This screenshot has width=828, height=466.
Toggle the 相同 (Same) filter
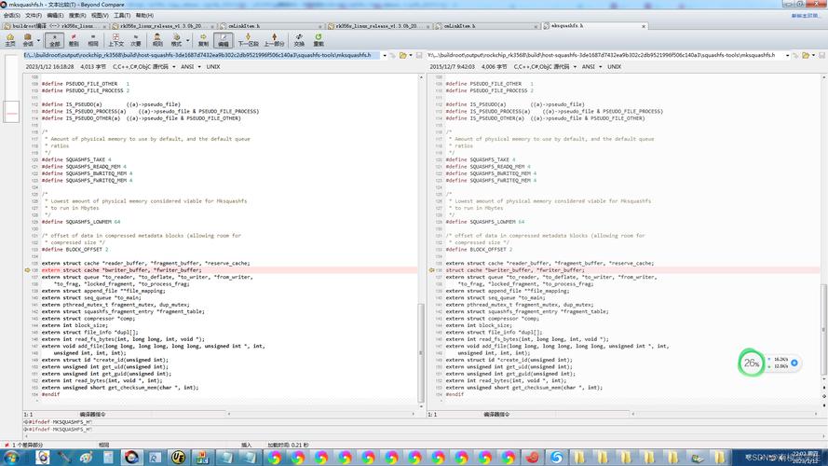[93, 40]
